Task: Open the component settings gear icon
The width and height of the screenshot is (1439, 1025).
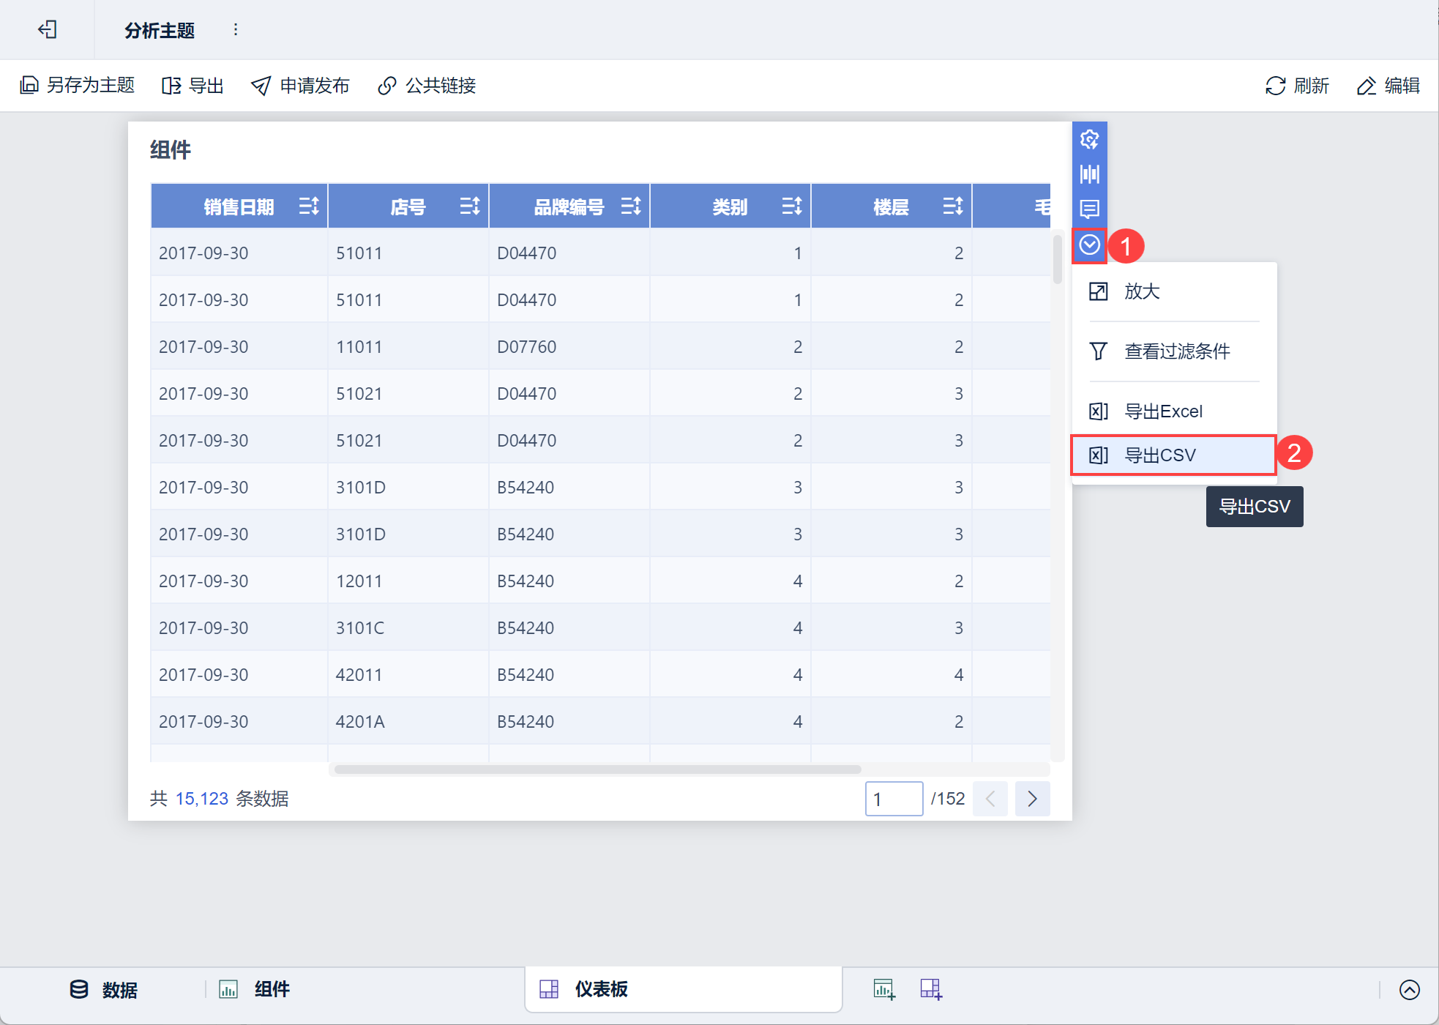Action: tap(1089, 139)
